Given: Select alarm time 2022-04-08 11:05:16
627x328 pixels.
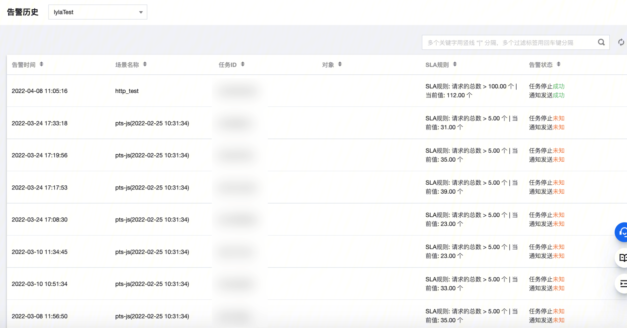Looking at the screenshot, I should pos(40,91).
